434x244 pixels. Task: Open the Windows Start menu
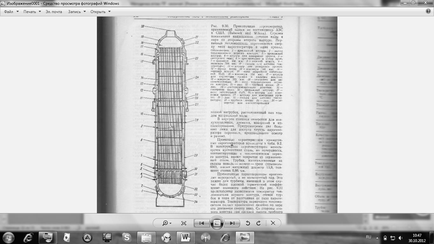9,237
